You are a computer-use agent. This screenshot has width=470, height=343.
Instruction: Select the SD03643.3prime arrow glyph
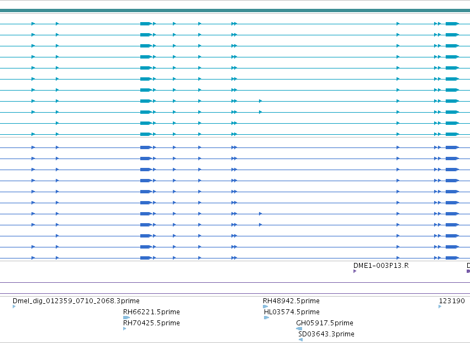click(300, 340)
